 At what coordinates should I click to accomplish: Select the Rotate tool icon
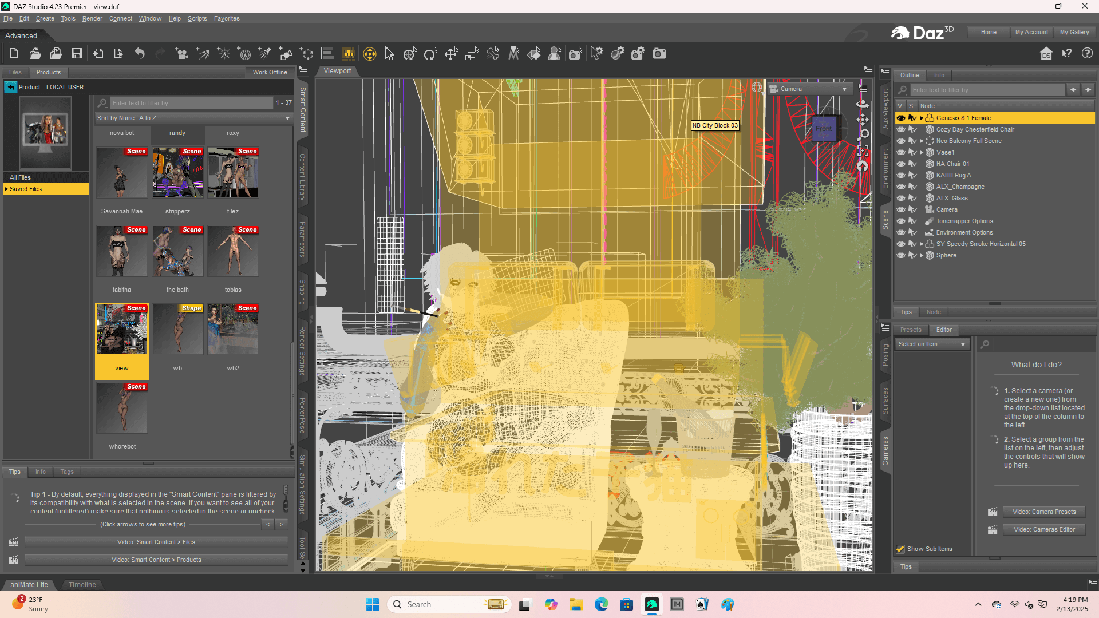tap(430, 54)
